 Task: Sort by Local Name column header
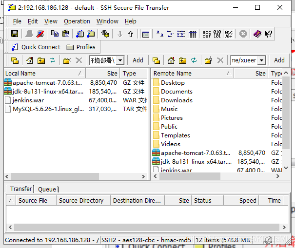click(x=44, y=74)
